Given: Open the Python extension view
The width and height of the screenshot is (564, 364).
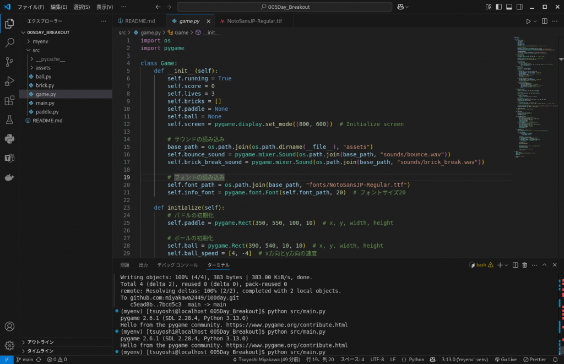Looking at the screenshot, I should pyautogui.click(x=9, y=139).
